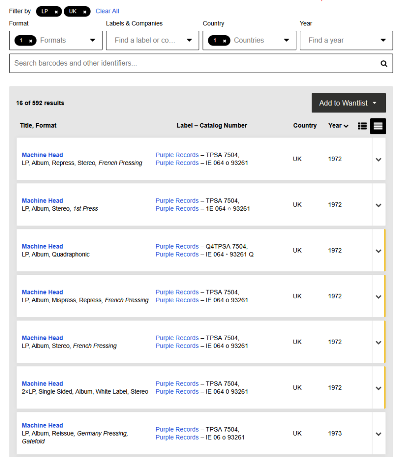
Task: Expand the 1973 Germany Pressing row
Action: pos(378,434)
